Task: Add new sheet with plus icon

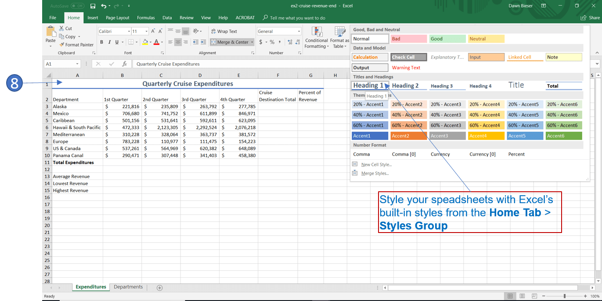Action: pyautogui.click(x=159, y=288)
